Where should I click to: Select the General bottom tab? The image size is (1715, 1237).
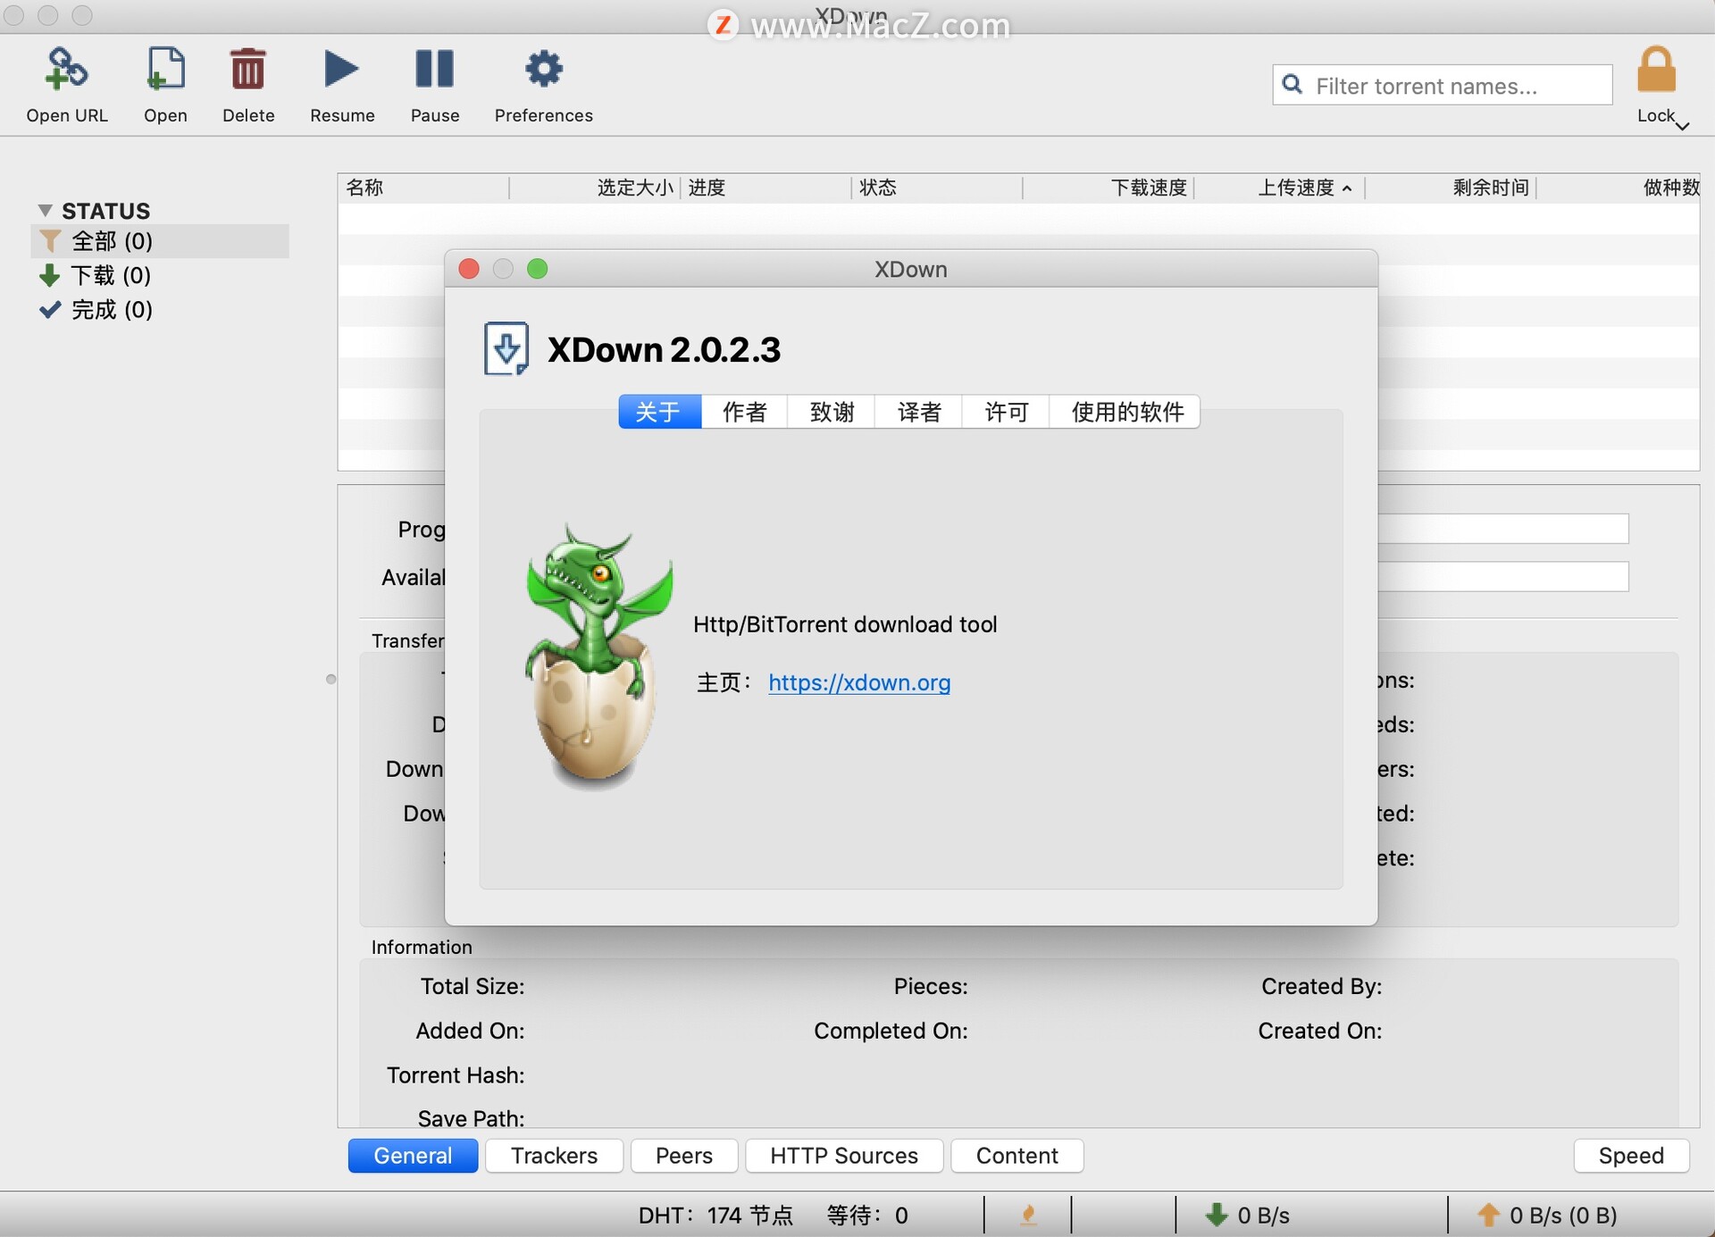[413, 1156]
